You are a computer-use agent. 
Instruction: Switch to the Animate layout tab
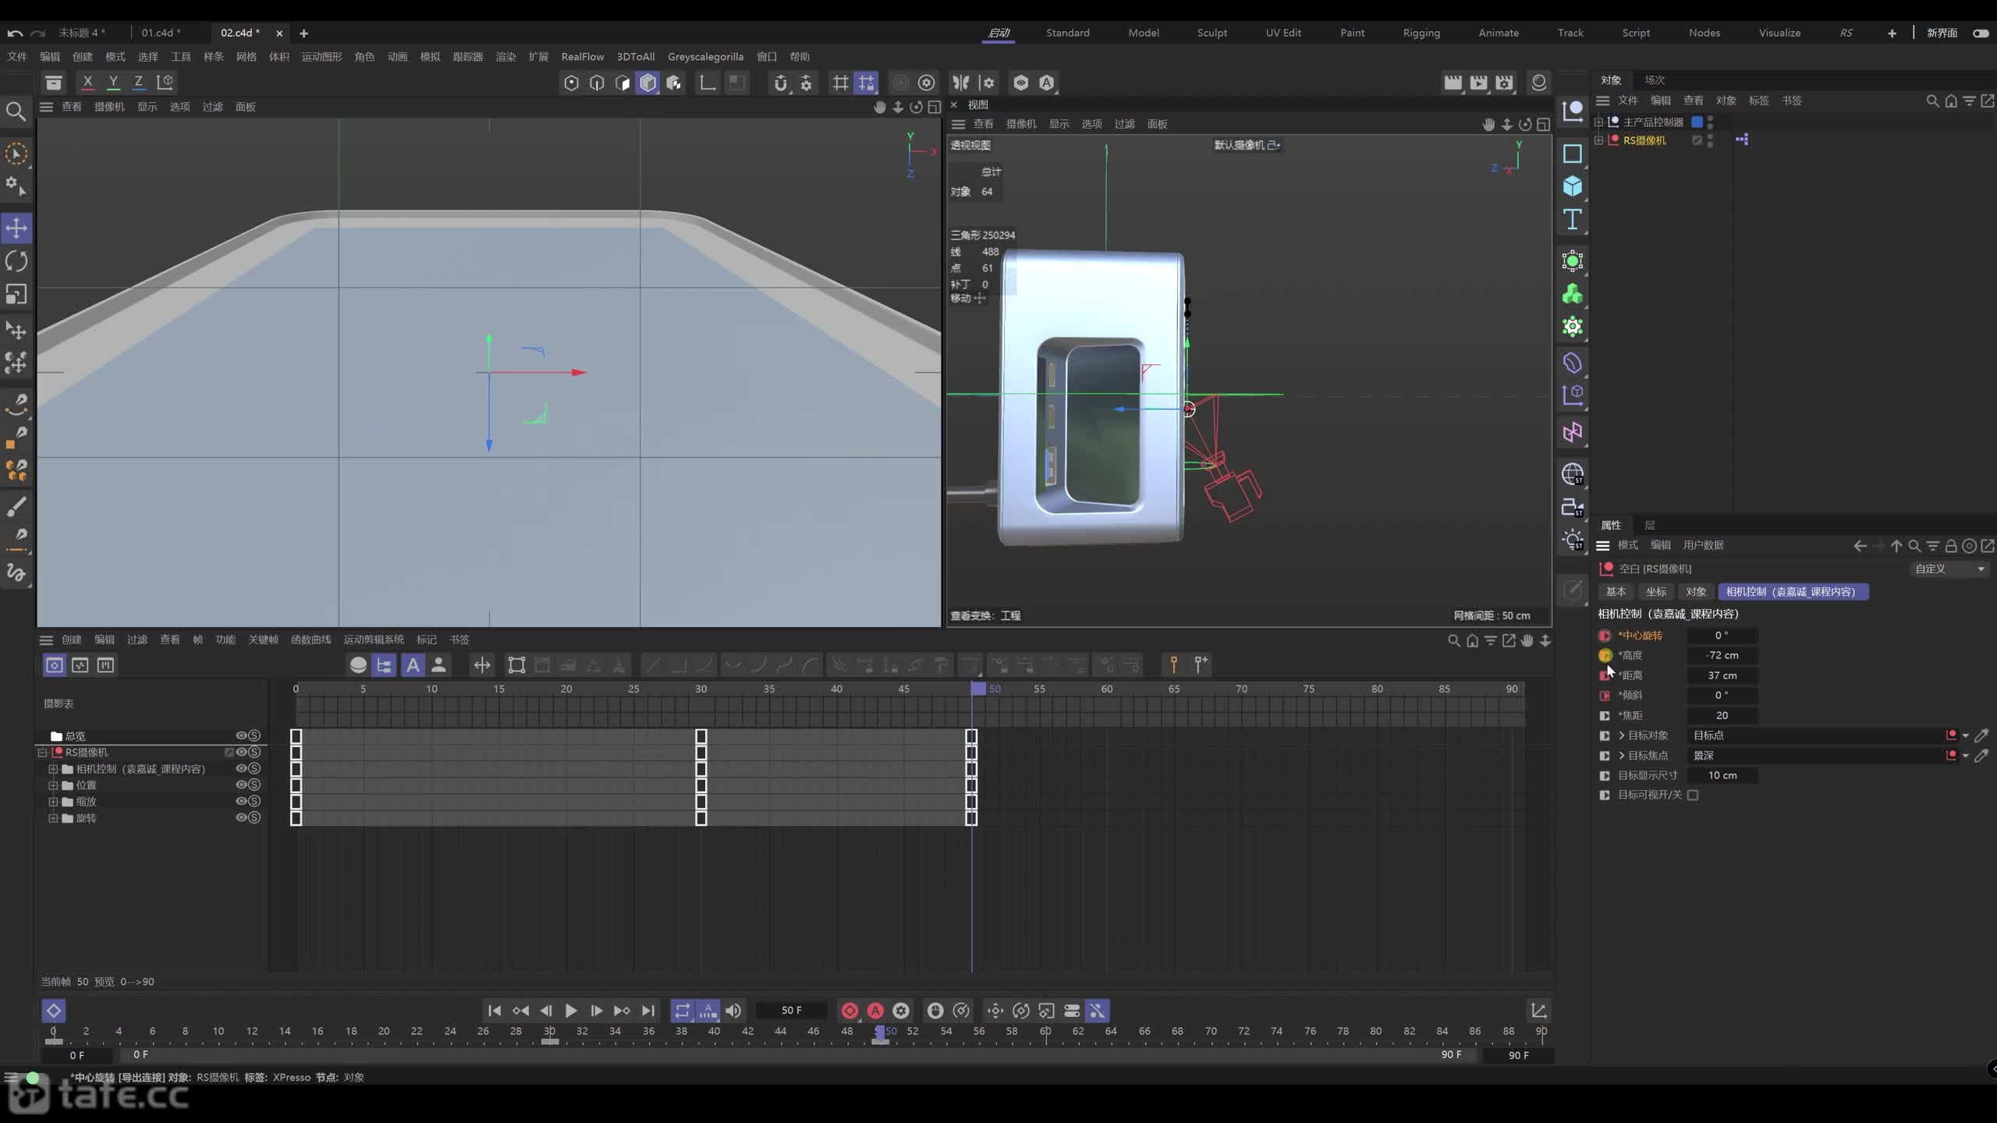pos(1499,33)
